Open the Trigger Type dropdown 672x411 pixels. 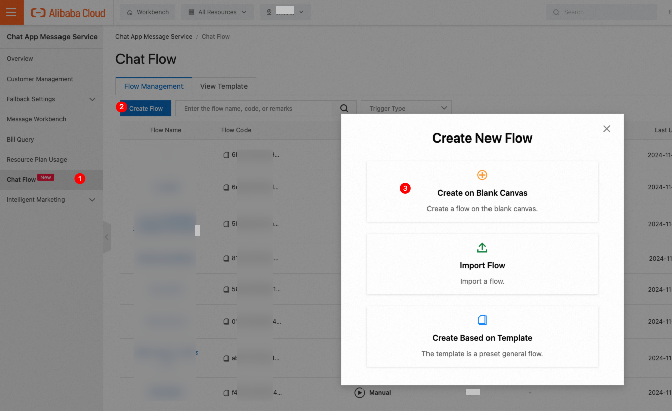[x=406, y=108]
